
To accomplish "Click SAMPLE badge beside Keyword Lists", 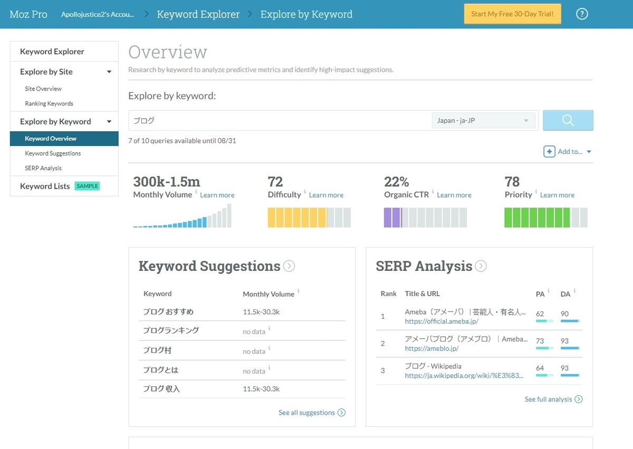I will coord(87,186).
